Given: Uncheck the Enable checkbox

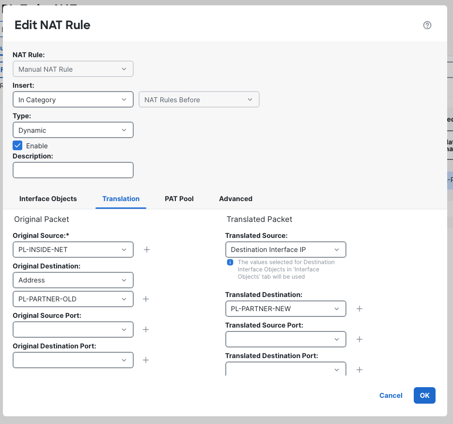Looking at the screenshot, I should point(17,145).
